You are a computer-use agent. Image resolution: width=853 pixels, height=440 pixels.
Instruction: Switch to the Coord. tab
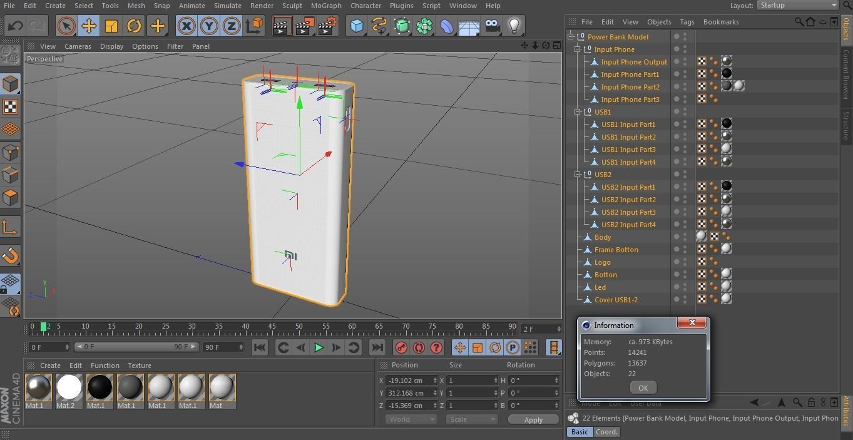(606, 432)
